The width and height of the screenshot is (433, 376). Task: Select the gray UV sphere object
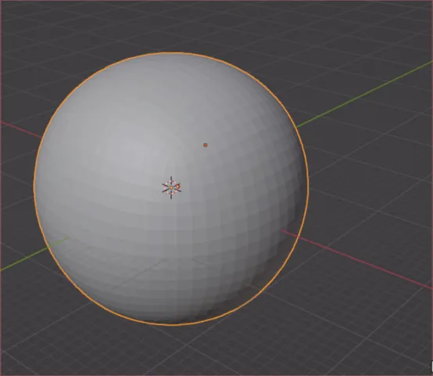tap(171, 189)
